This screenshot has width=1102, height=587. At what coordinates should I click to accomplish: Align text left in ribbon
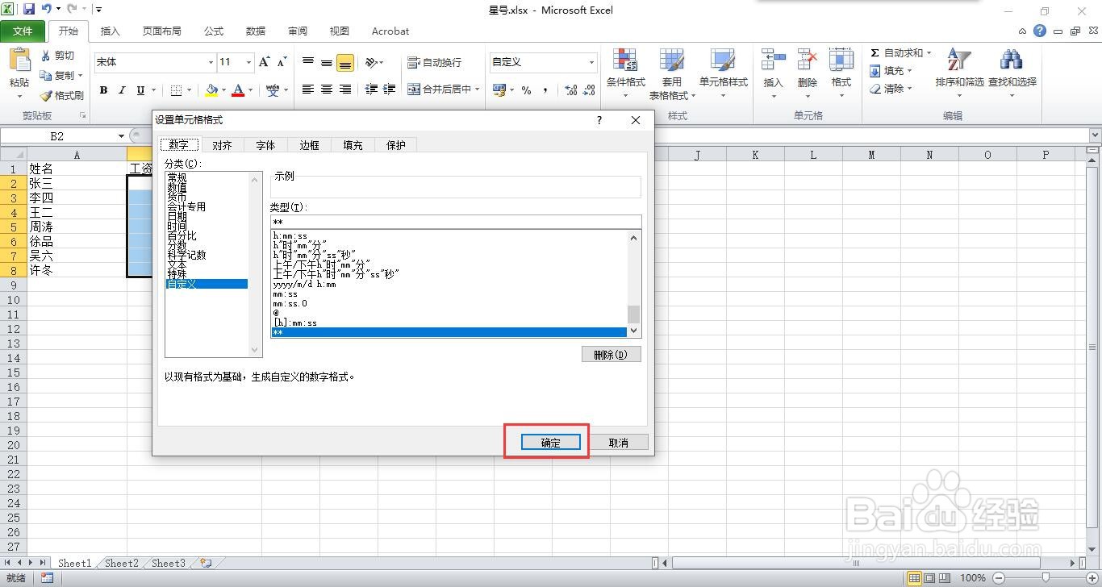coord(308,90)
